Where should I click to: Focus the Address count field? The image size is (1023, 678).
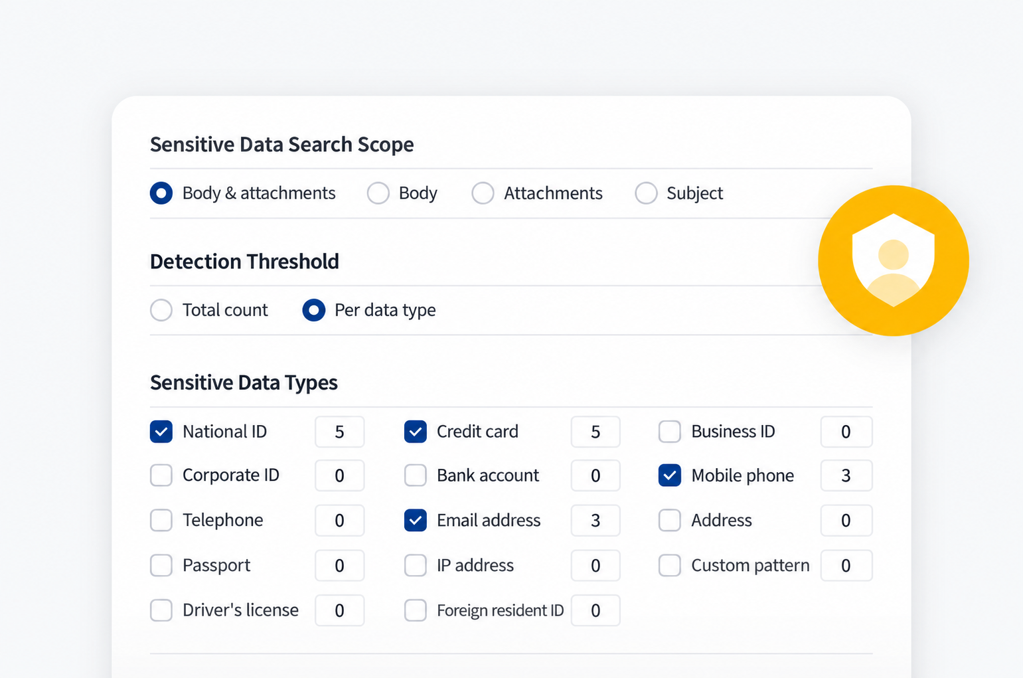(x=846, y=521)
